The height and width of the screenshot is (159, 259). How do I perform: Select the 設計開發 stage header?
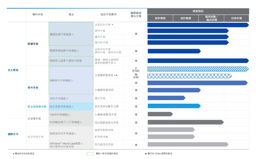tap(160, 18)
